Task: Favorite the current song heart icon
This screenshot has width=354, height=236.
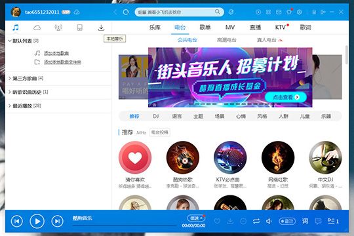Action: (217, 221)
